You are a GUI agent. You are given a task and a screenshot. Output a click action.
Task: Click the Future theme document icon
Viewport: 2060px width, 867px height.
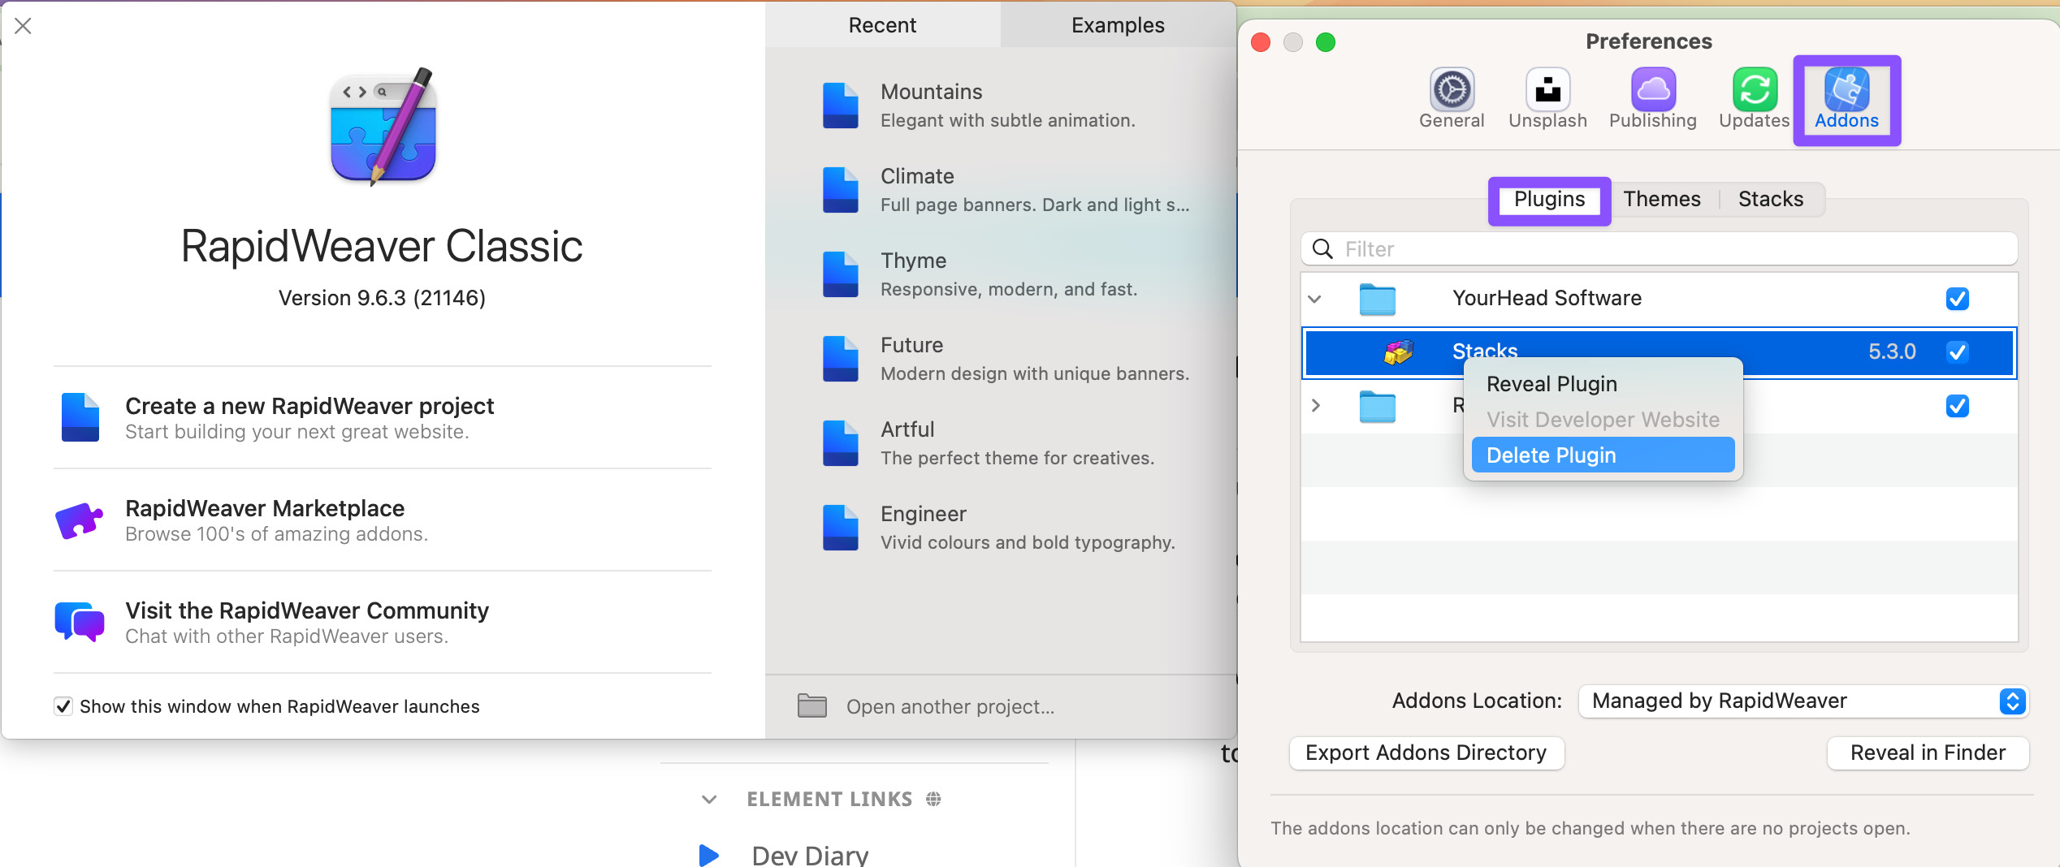click(840, 359)
